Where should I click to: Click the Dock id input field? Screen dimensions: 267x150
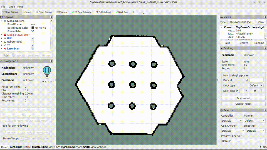(256, 80)
